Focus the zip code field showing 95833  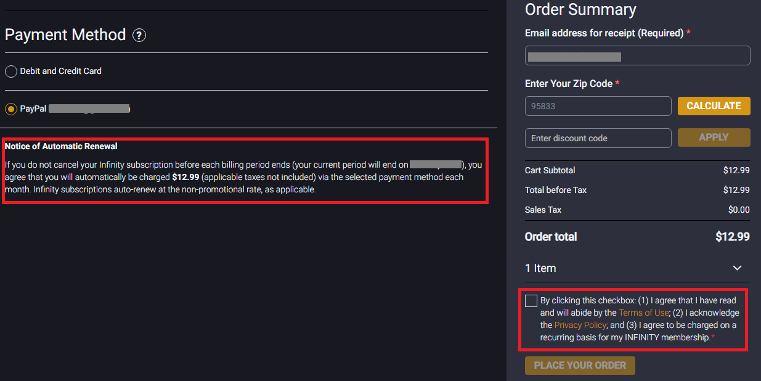click(598, 106)
